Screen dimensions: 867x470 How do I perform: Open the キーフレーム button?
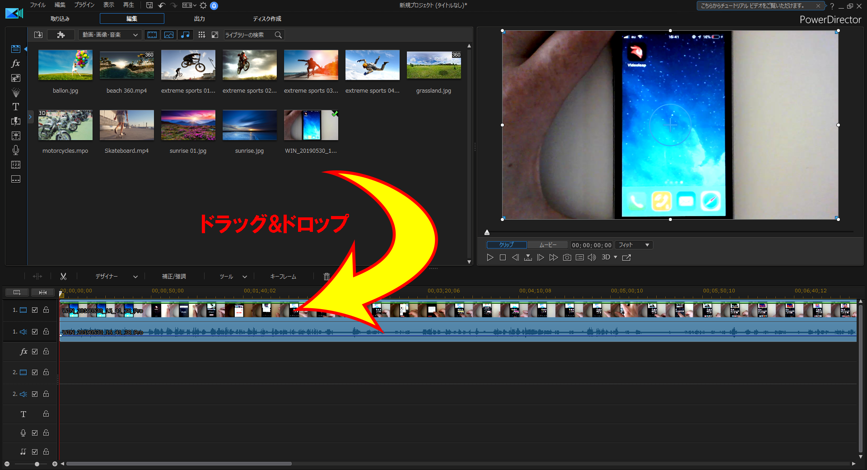coord(283,276)
